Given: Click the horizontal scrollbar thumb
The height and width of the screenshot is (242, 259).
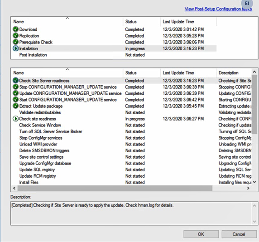Looking at the screenshot, I should pyautogui.click(x=115, y=188).
